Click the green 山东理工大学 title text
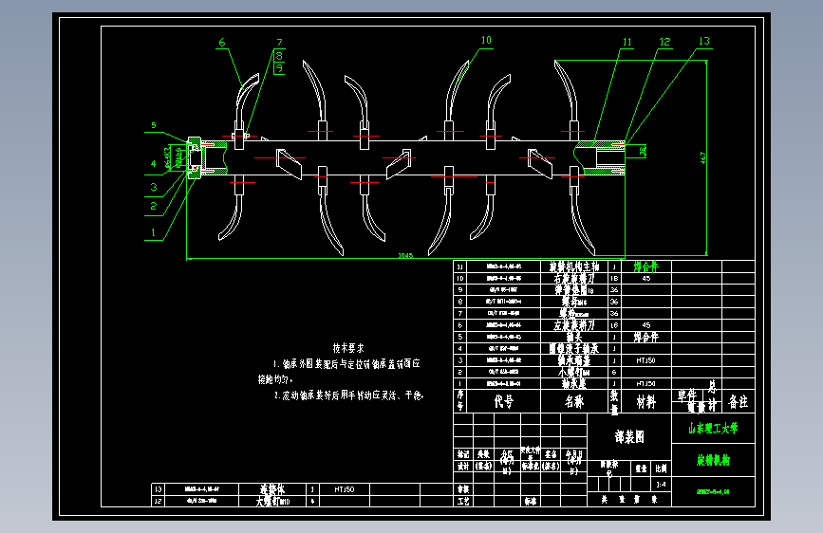 tap(713, 428)
